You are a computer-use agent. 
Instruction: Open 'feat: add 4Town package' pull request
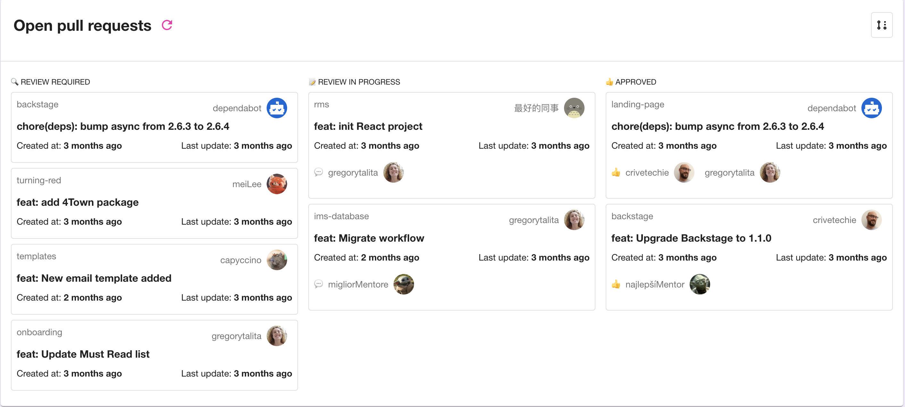click(78, 202)
